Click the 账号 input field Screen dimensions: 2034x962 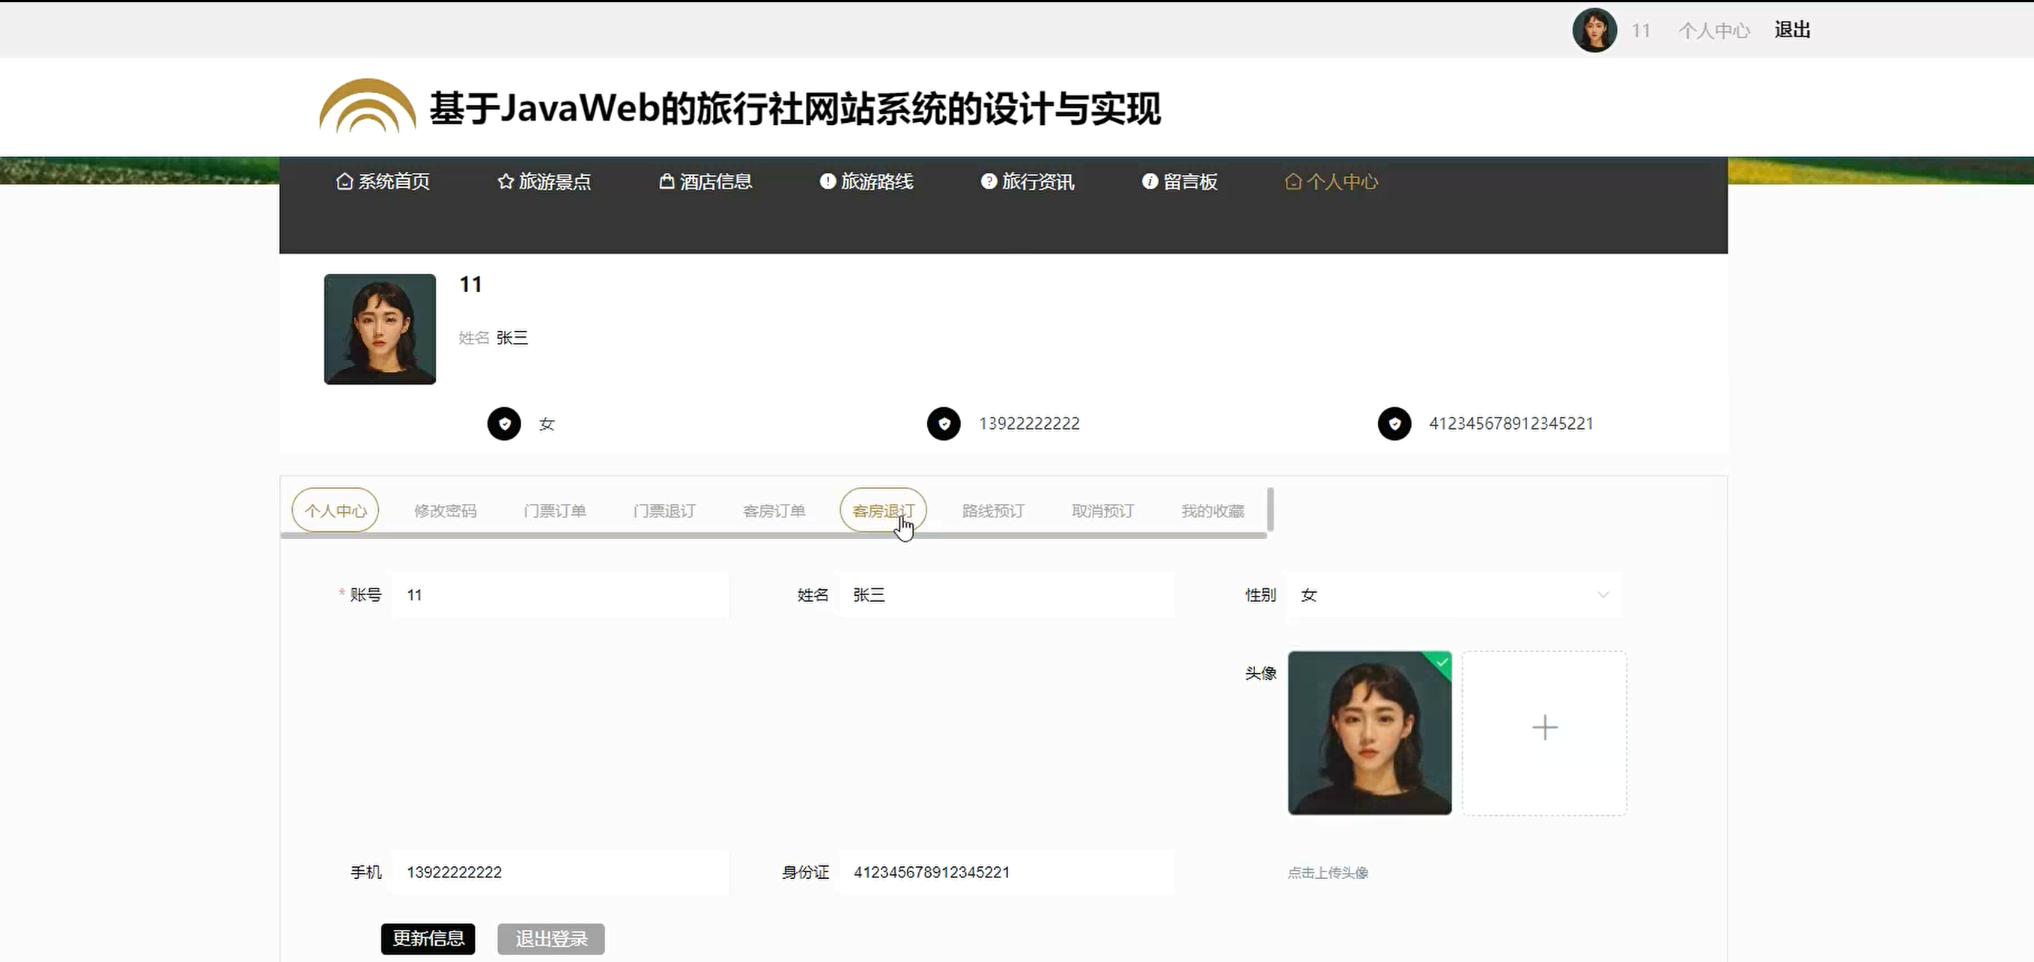click(x=560, y=595)
